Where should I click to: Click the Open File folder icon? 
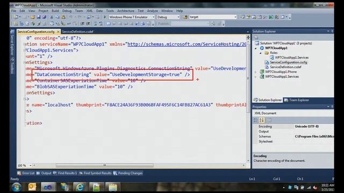tap(33, 17)
